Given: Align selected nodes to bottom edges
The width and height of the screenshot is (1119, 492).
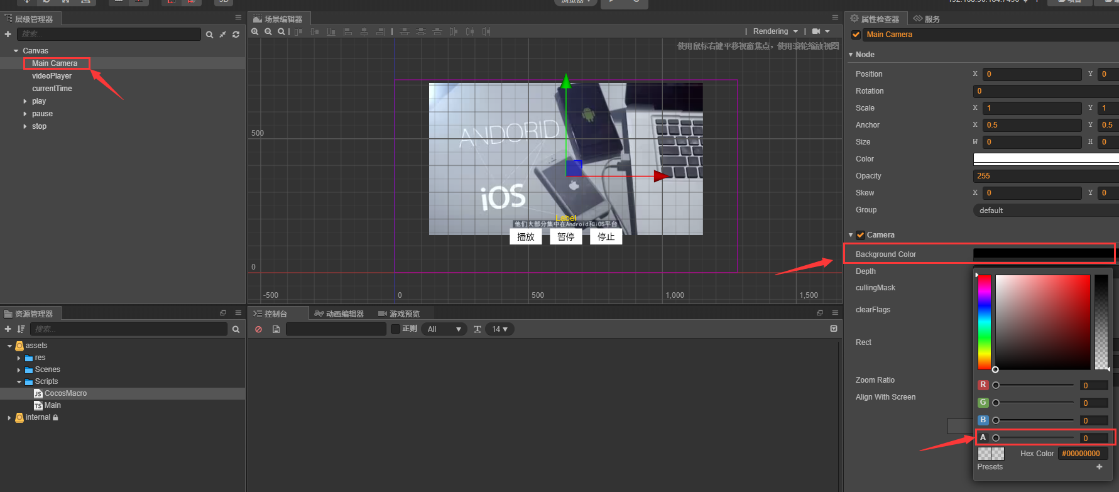Looking at the screenshot, I should (331, 31).
